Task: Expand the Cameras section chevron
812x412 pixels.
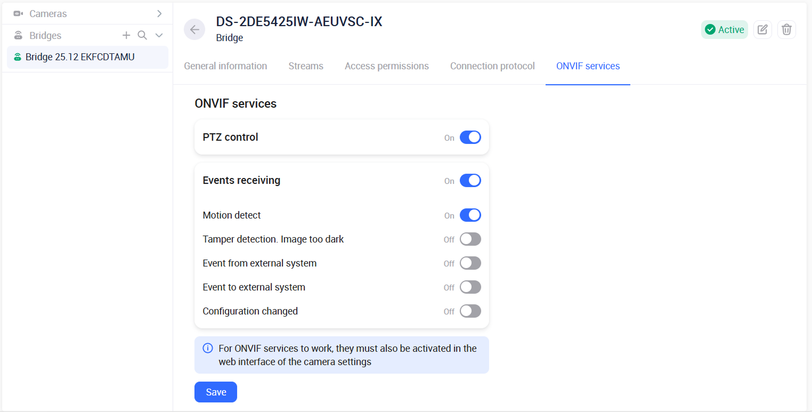Action: pos(159,13)
